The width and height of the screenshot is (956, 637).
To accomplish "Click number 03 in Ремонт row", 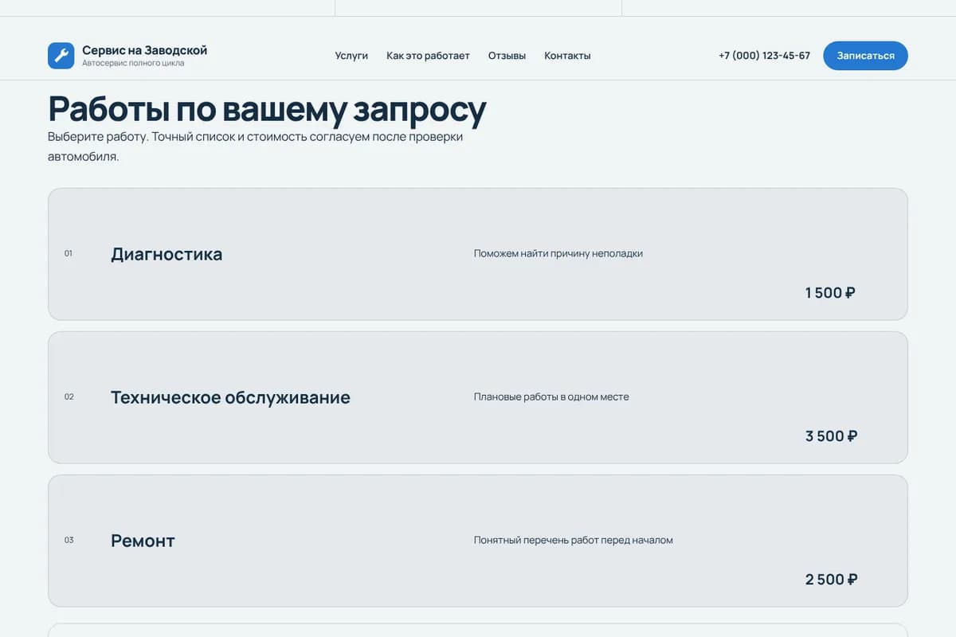I will pyautogui.click(x=69, y=540).
